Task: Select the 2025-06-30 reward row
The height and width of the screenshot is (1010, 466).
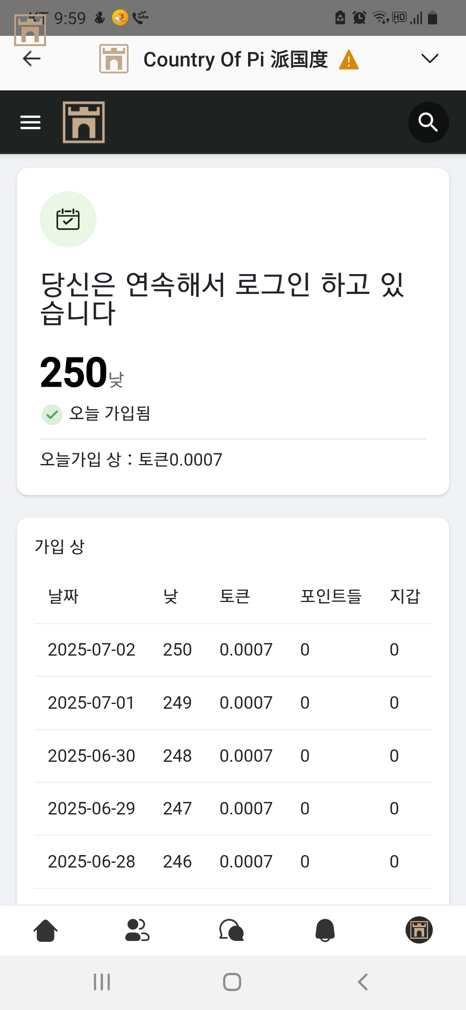Action: coord(233,756)
